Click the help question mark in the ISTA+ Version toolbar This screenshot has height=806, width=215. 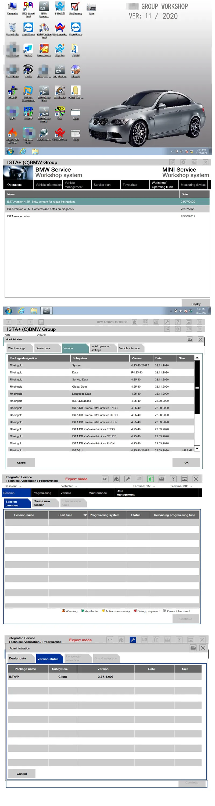[x=178, y=322]
